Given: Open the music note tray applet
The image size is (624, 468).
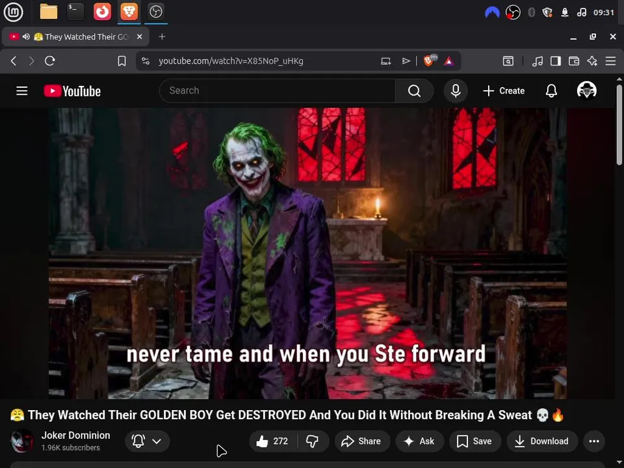Looking at the screenshot, I should click(x=581, y=13).
